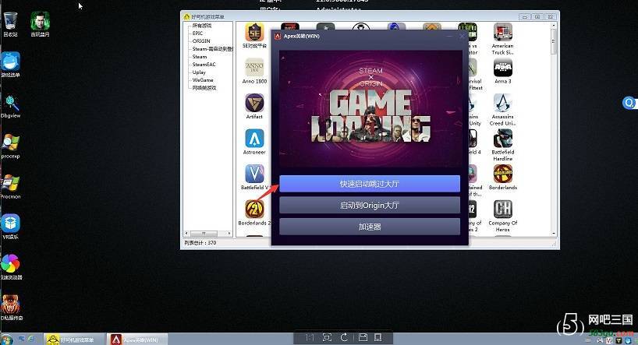Click the blue Q floating icon at right edge
638x345 pixels.
[x=629, y=103]
